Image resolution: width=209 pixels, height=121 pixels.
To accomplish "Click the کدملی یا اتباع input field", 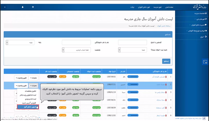I will click(x=132, y=43).
